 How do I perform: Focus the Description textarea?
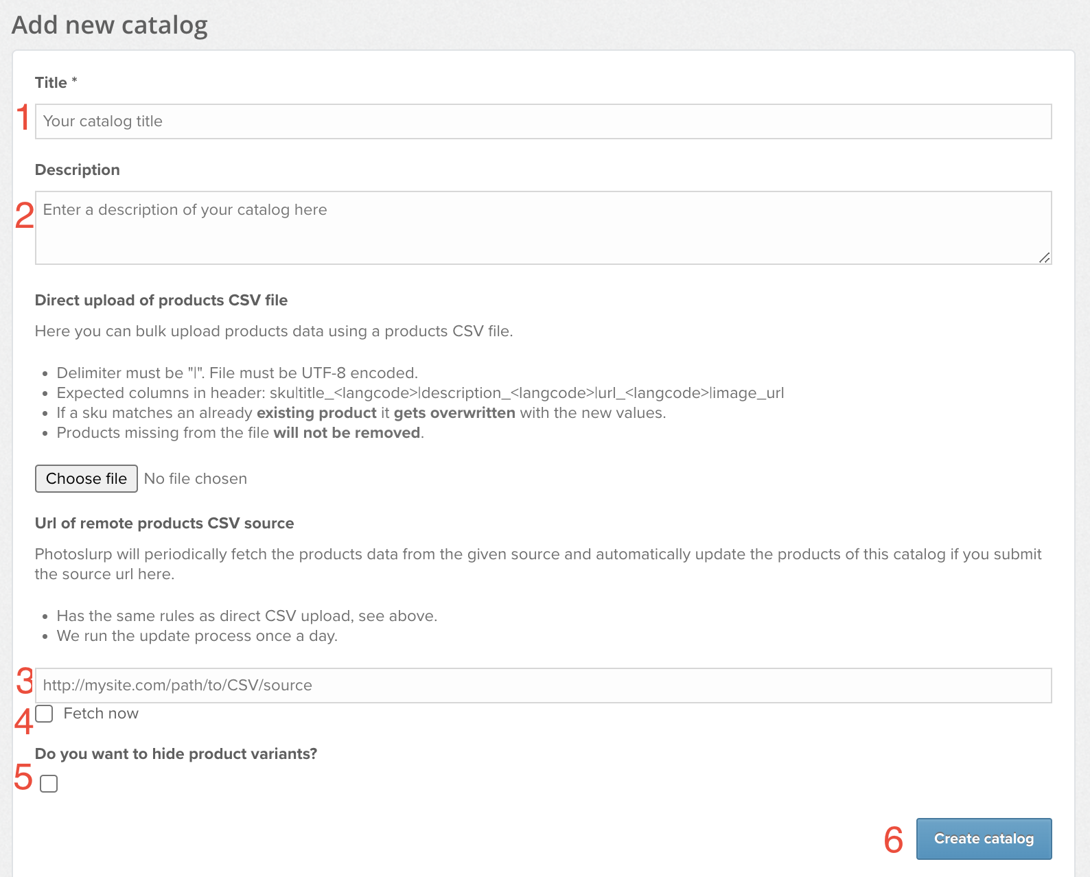543,228
